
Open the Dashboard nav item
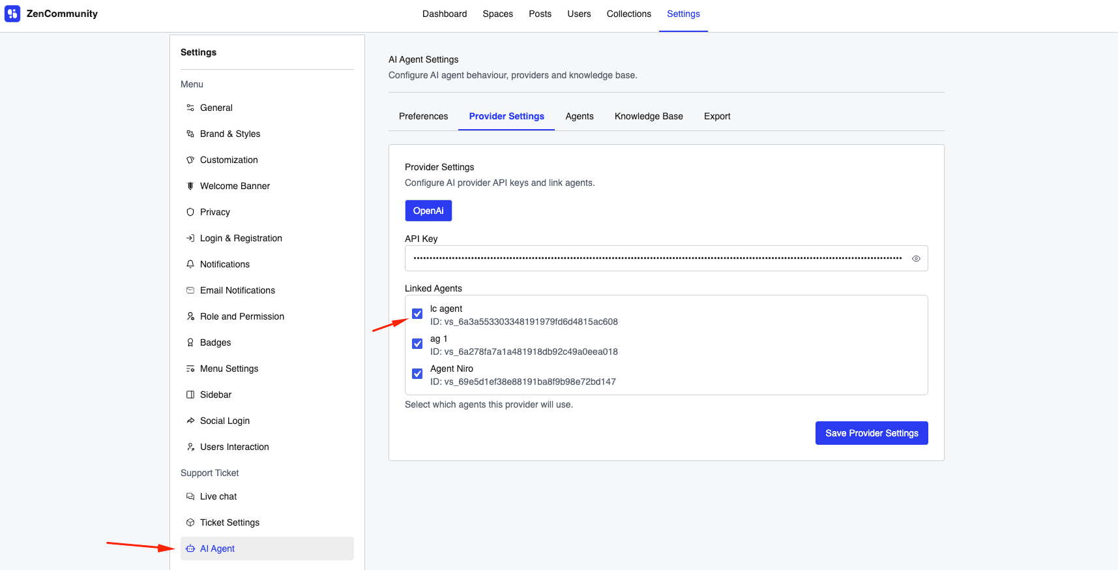[445, 14]
